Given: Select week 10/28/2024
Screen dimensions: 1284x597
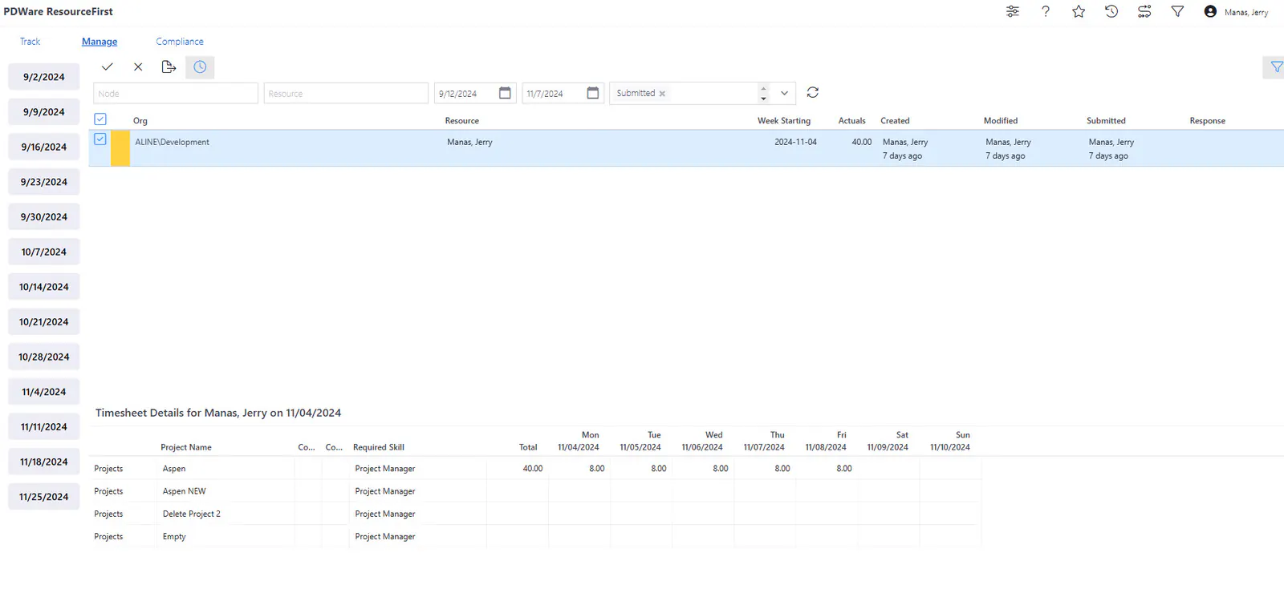Looking at the screenshot, I should 44,357.
